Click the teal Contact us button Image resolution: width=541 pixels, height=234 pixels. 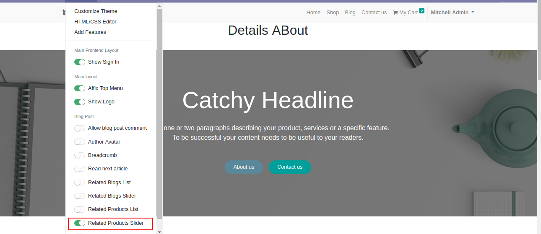[290, 167]
